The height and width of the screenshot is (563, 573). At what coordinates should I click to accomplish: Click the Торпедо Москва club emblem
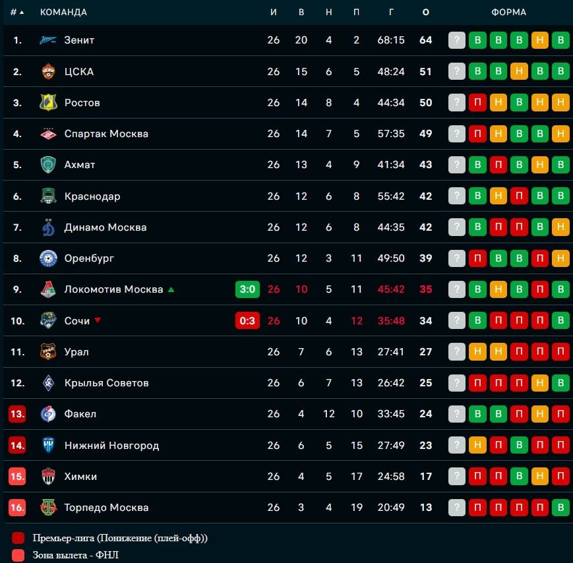48,507
